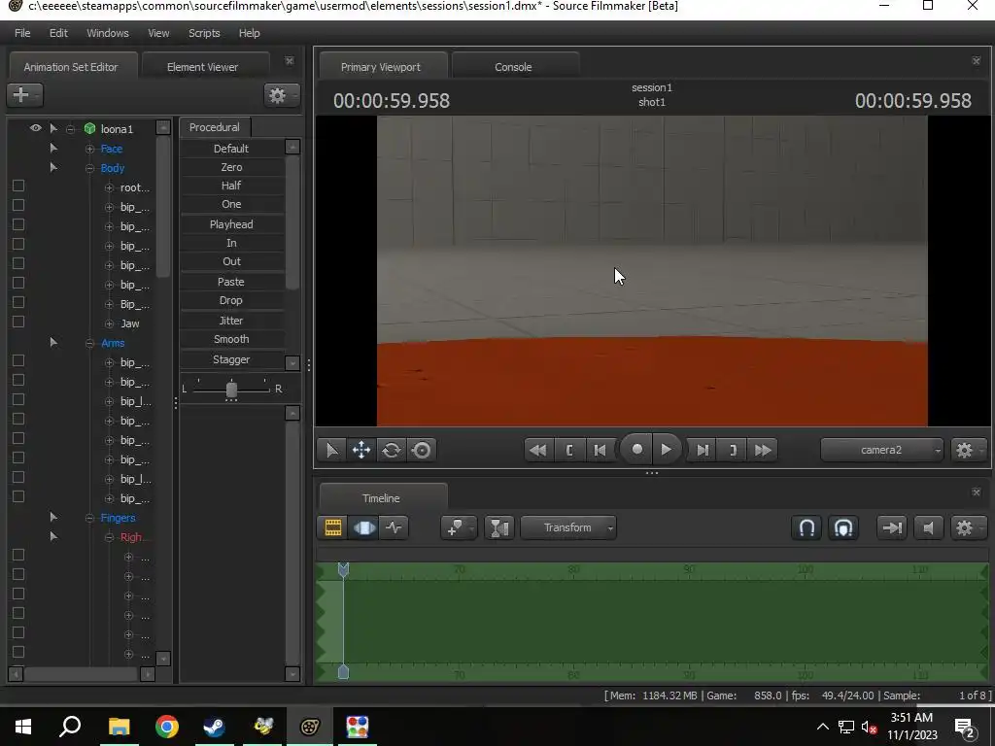995x746 pixels.
Task: Jump to shot end bracket button
Action: click(x=733, y=451)
